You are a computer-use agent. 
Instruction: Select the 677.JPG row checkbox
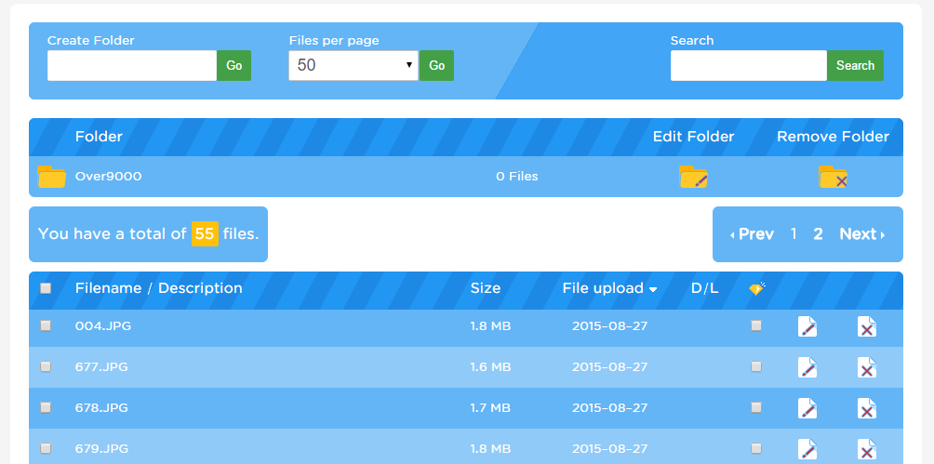(x=46, y=366)
